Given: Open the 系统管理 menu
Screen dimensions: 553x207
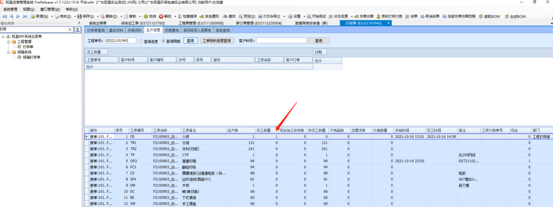Looking at the screenshot, I should click(10, 9).
